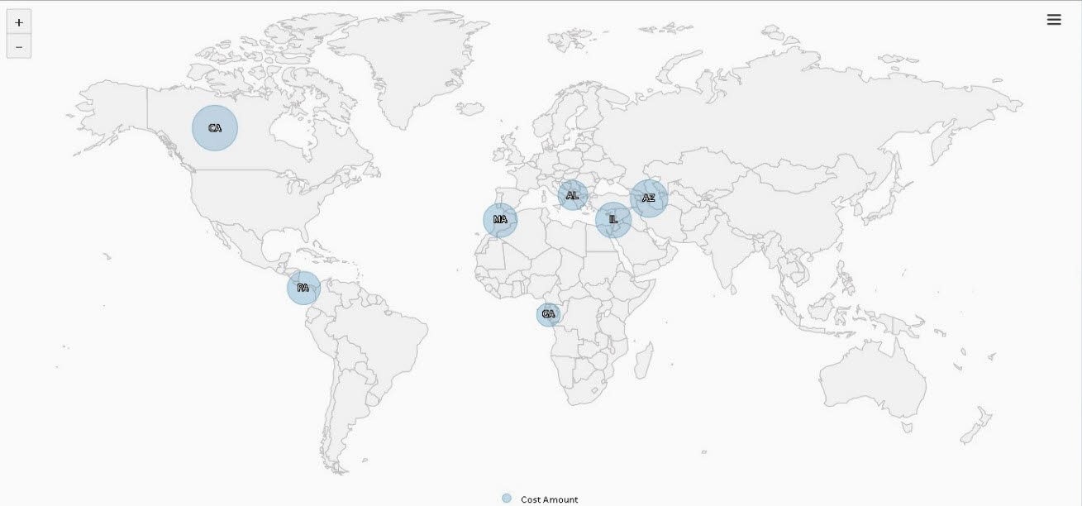Zoom out of the map
1082x506 pixels.
click(18, 46)
